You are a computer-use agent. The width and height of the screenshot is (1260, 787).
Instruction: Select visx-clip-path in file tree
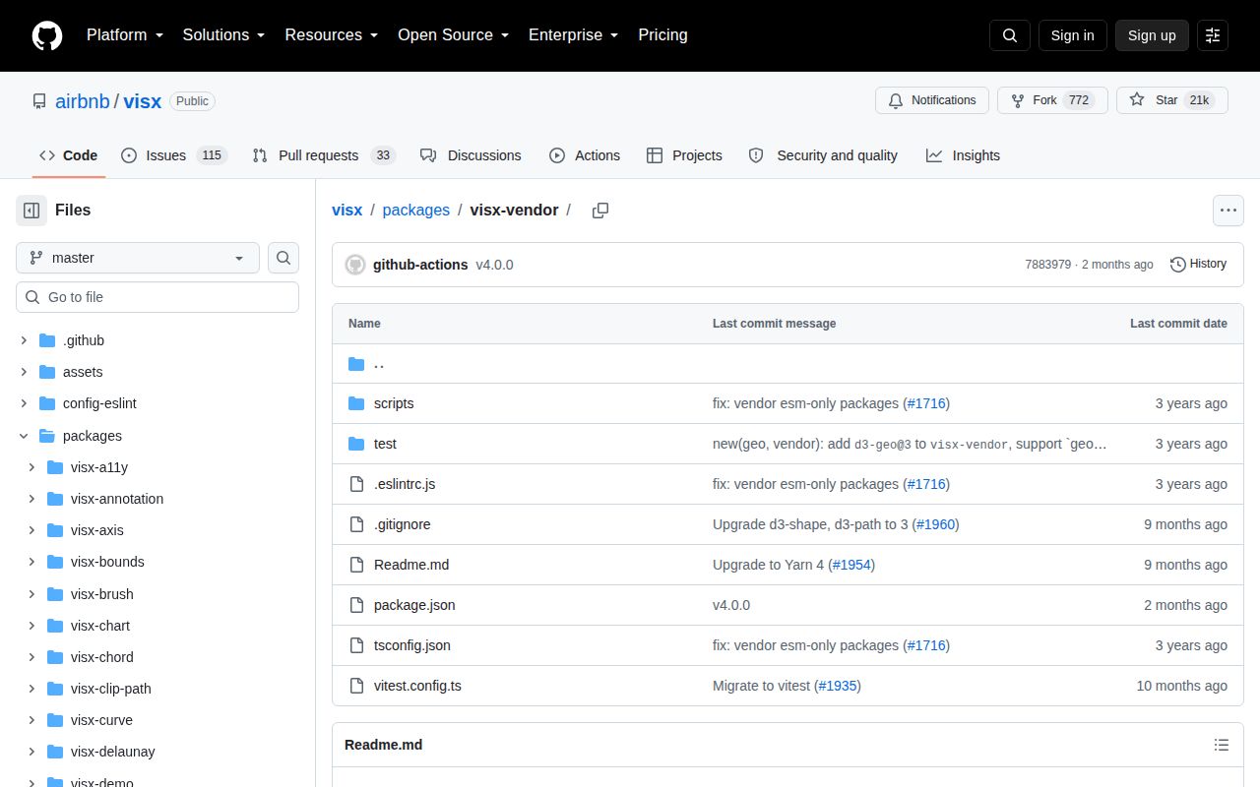pos(111,689)
